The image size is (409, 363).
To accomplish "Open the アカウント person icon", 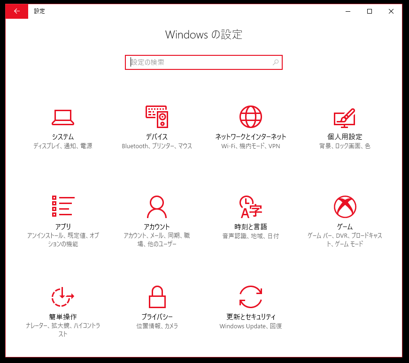I will (x=157, y=207).
